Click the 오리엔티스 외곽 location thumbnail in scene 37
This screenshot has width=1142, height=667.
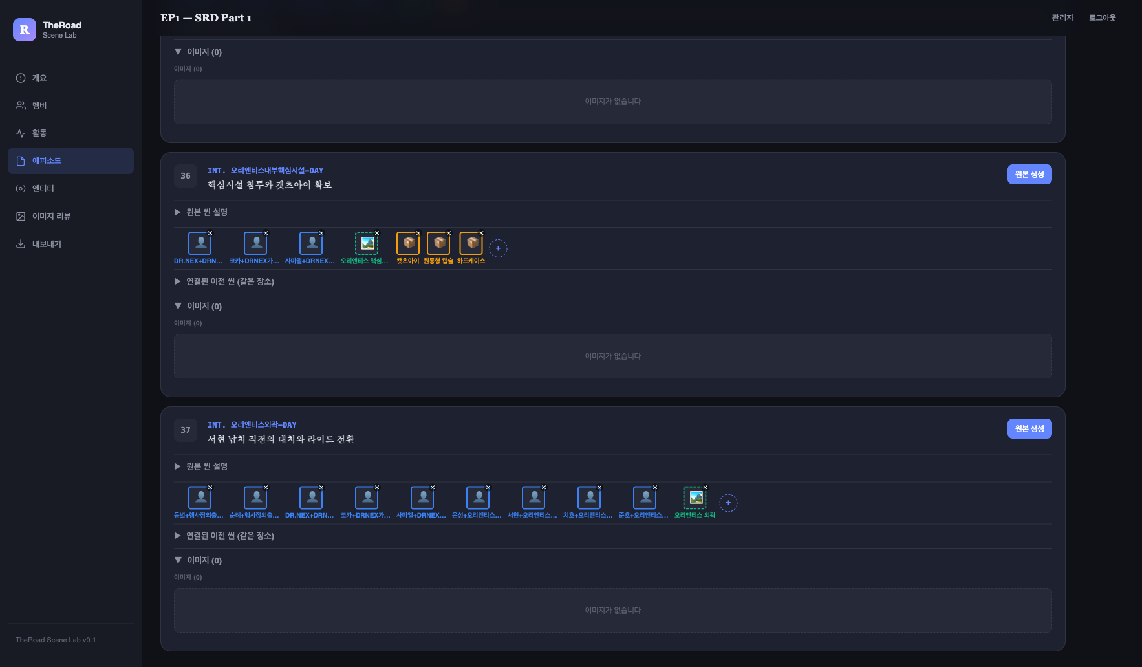(695, 498)
